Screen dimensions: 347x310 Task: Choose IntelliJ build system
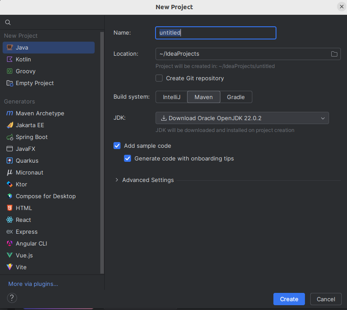pyautogui.click(x=171, y=97)
